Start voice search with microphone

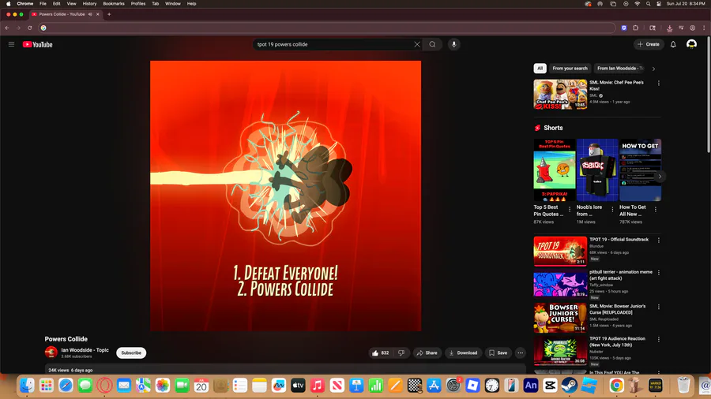tap(453, 44)
